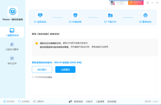Click the blurred account banner in title bar
Viewport: 161px width, 105px height.
tap(126, 3)
